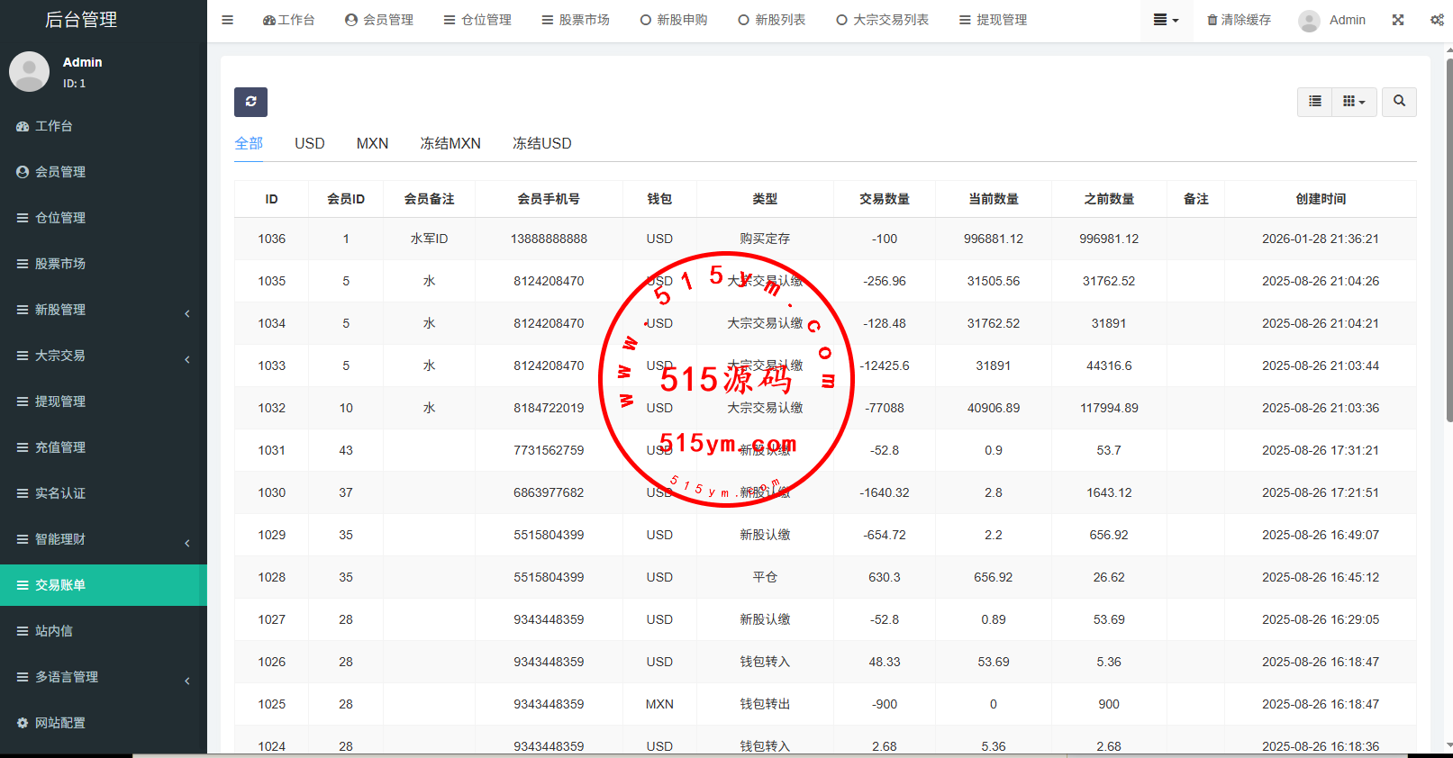The width and height of the screenshot is (1453, 758).
Task: Expand 大宗交易 sidebar submenu
Action: [x=104, y=356]
